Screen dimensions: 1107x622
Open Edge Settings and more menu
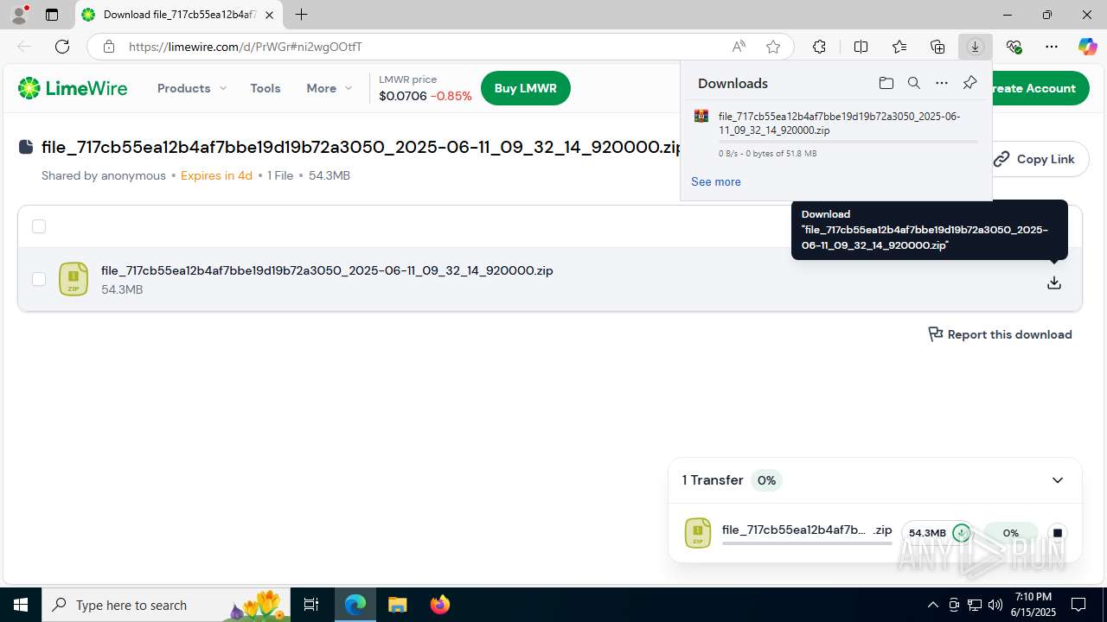(x=1052, y=47)
